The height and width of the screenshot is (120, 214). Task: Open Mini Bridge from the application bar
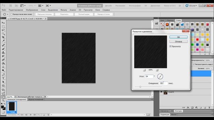click(16, 6)
